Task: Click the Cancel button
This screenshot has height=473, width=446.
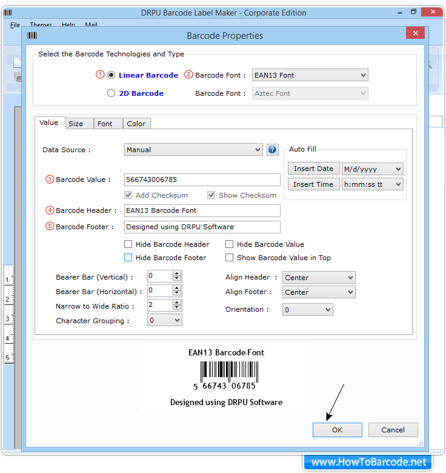Action: tap(393, 430)
